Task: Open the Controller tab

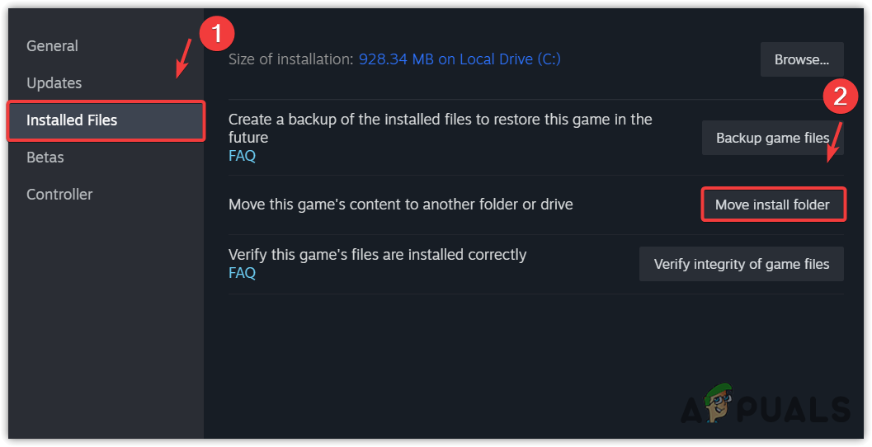Action: (x=59, y=195)
